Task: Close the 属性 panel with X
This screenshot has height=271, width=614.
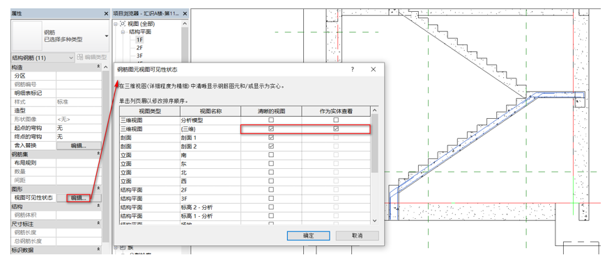Action: pyautogui.click(x=106, y=13)
